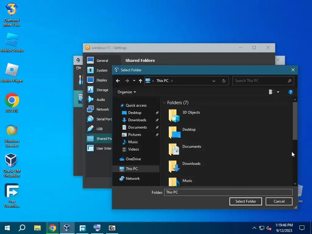This screenshot has width=312, height=234.
Task: Select Quick access in navigation pane
Action: pos(133,105)
